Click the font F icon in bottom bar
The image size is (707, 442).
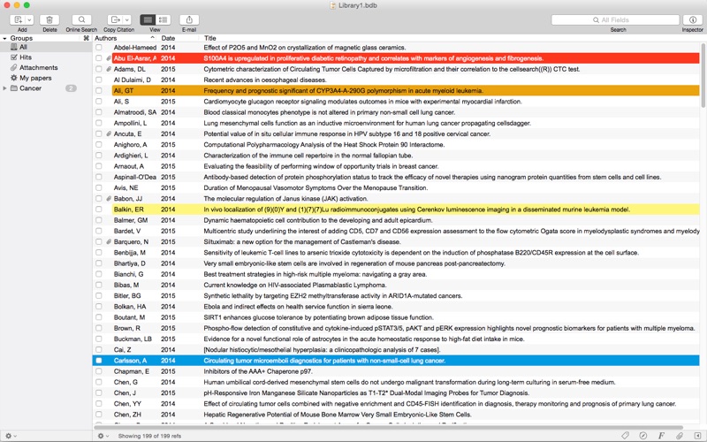tap(661, 436)
